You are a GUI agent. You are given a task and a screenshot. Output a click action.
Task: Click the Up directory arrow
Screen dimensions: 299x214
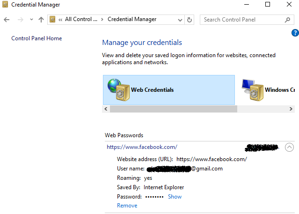41,20
